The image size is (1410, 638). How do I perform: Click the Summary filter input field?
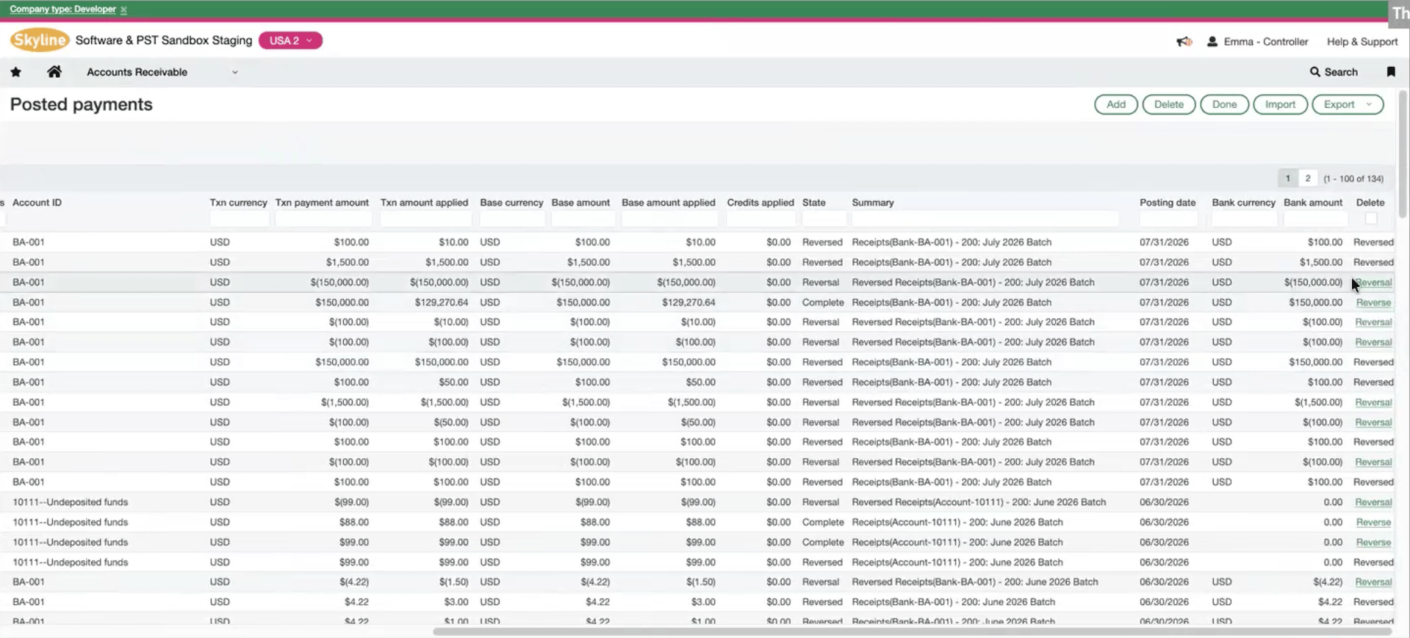(x=985, y=219)
